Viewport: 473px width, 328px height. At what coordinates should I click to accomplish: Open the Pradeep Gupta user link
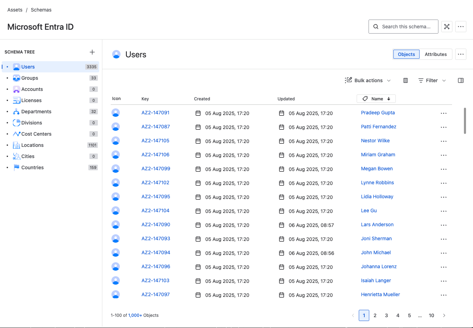pyautogui.click(x=378, y=113)
